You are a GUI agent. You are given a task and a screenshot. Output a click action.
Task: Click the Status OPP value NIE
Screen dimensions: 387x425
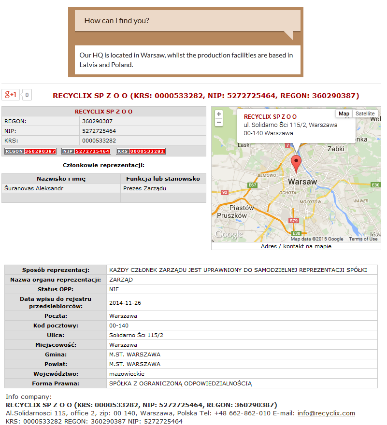coord(114,289)
